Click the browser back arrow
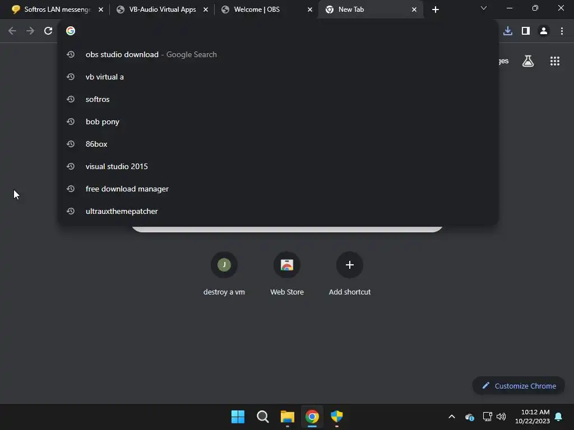The image size is (574, 430). click(x=12, y=31)
